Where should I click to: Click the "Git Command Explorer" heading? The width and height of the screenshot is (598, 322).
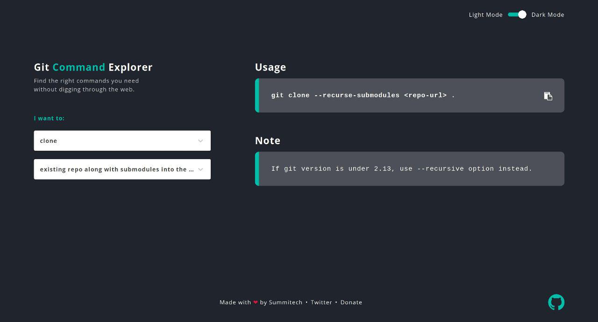pyautogui.click(x=93, y=67)
